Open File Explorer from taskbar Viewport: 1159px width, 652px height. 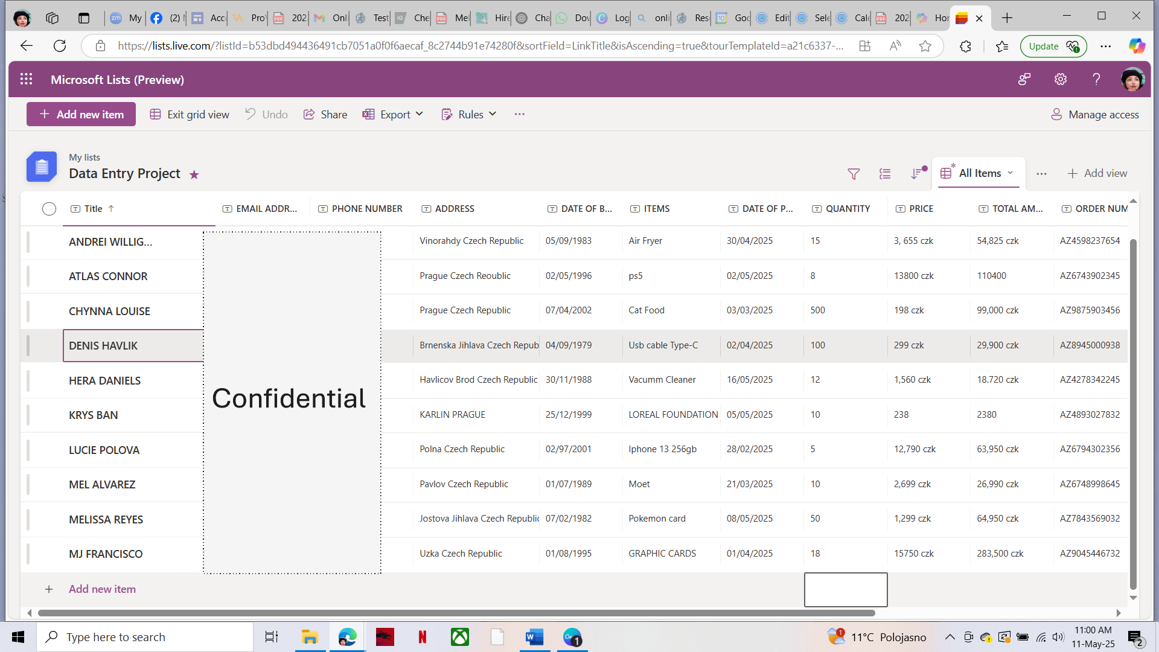(x=310, y=637)
